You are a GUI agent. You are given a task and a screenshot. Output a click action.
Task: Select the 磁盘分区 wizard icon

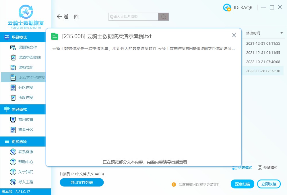tap(13, 130)
